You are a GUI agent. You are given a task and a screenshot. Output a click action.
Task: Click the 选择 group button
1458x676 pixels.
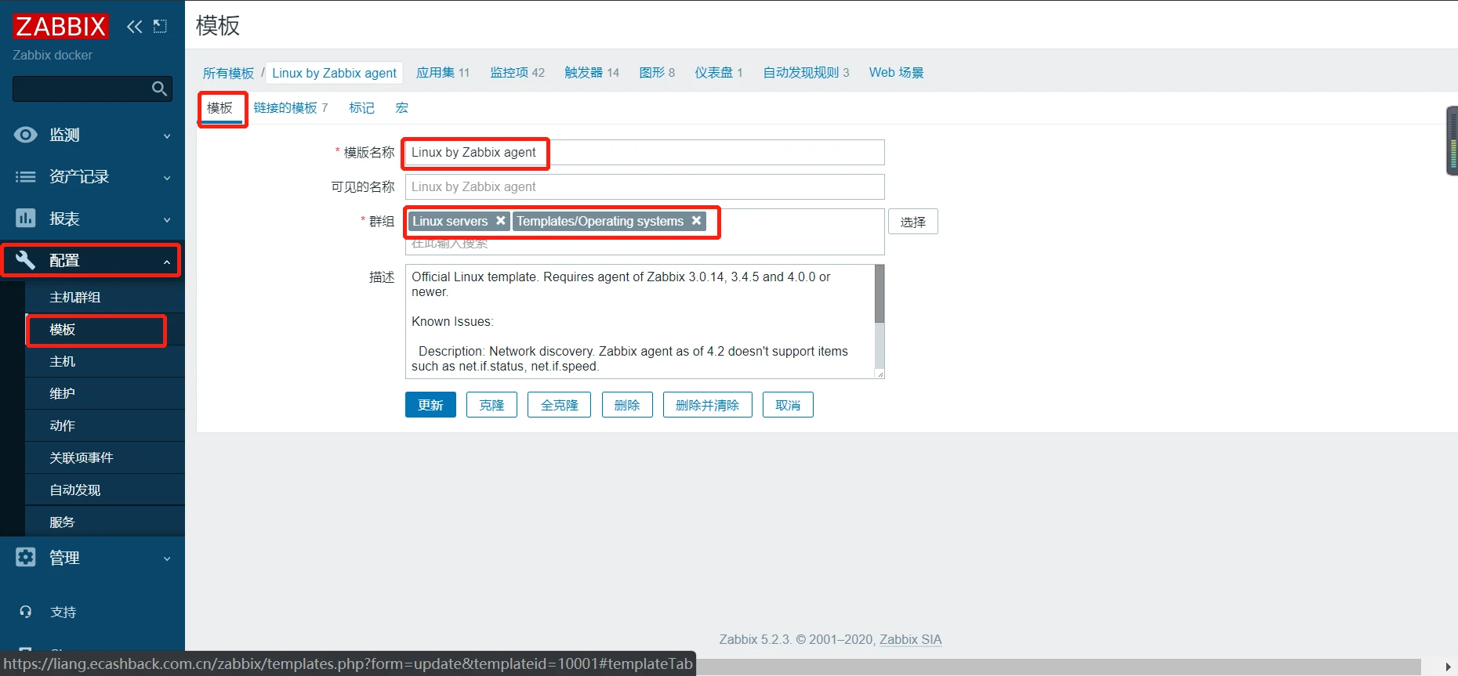(x=912, y=222)
